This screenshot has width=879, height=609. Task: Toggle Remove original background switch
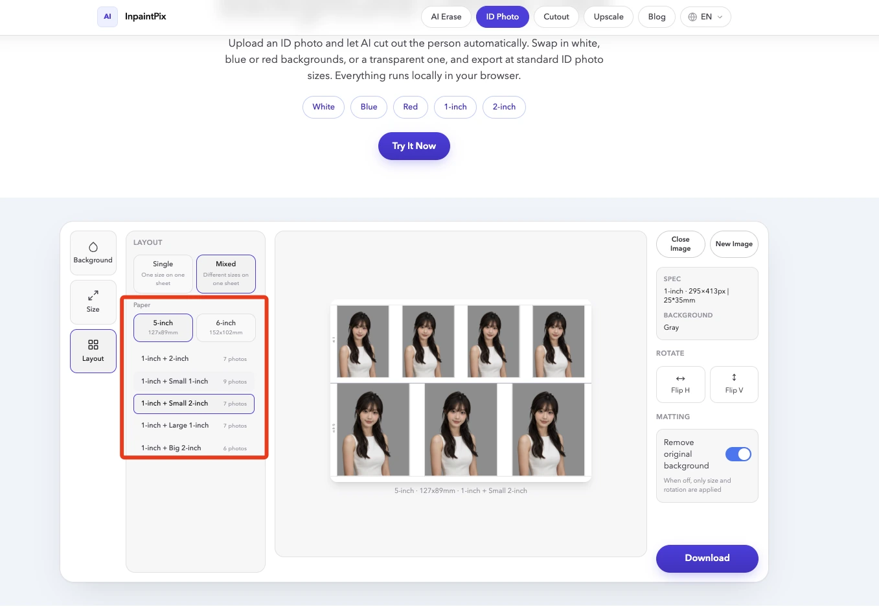(x=738, y=454)
